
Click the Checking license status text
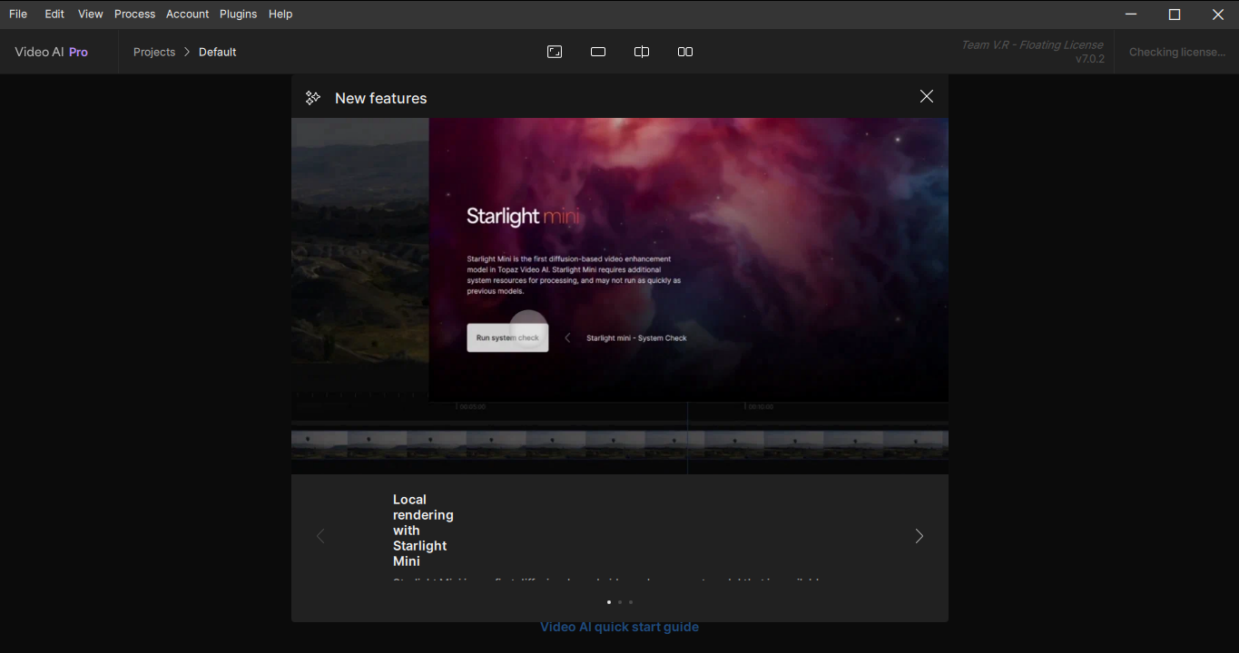(1177, 52)
